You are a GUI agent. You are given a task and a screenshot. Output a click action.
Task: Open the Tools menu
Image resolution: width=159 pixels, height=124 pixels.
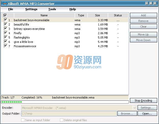52,9
